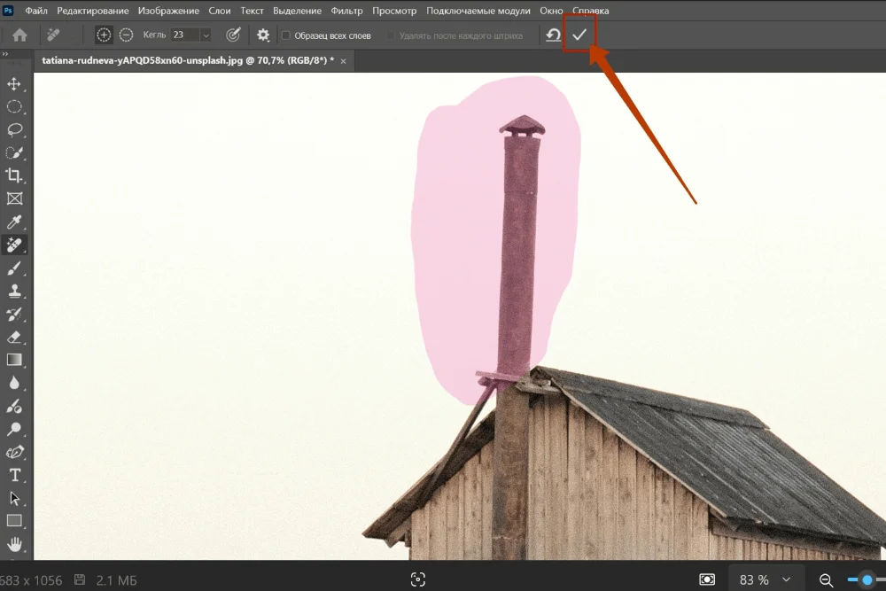Select the Lasso tool
886x591 pixels.
pyautogui.click(x=14, y=129)
